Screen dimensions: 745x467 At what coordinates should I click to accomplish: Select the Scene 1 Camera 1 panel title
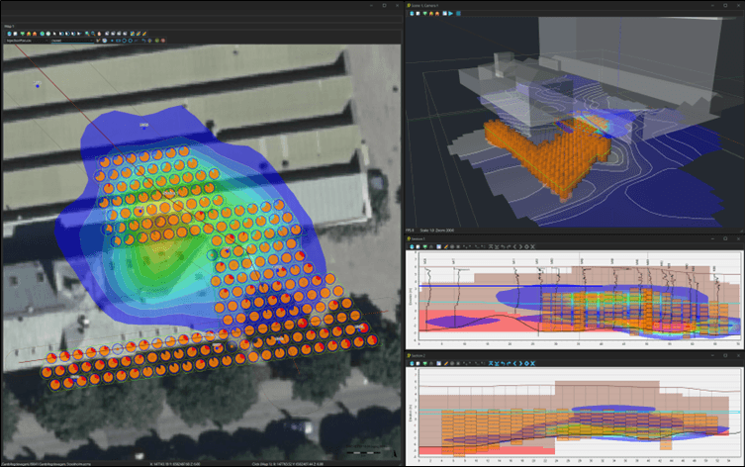pyautogui.click(x=424, y=5)
